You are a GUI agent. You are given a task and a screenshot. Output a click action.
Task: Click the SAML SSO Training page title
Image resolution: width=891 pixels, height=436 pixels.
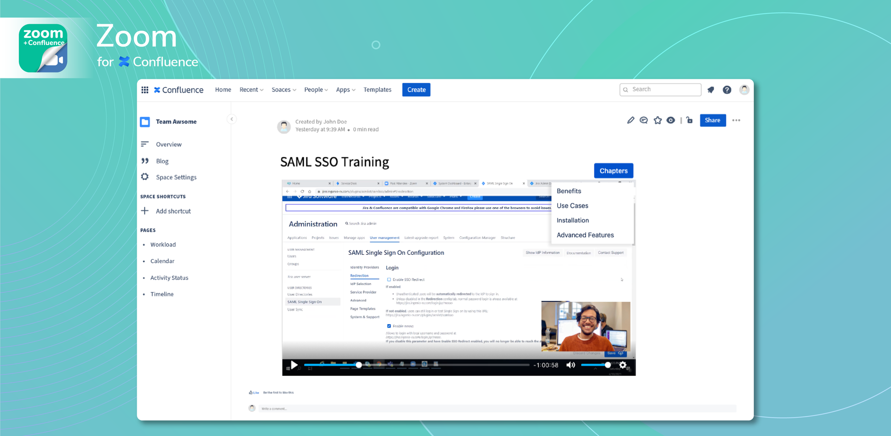335,162
